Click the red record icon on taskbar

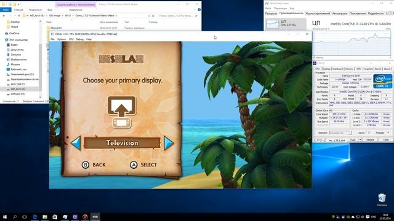coord(85,217)
